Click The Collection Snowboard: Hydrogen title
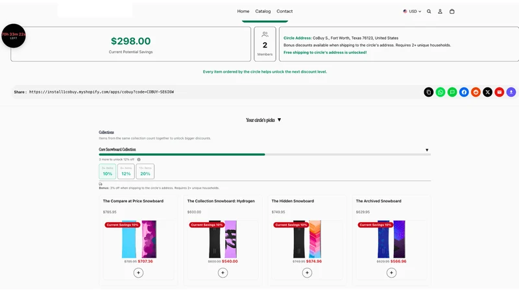The image size is (519, 292). (221, 201)
